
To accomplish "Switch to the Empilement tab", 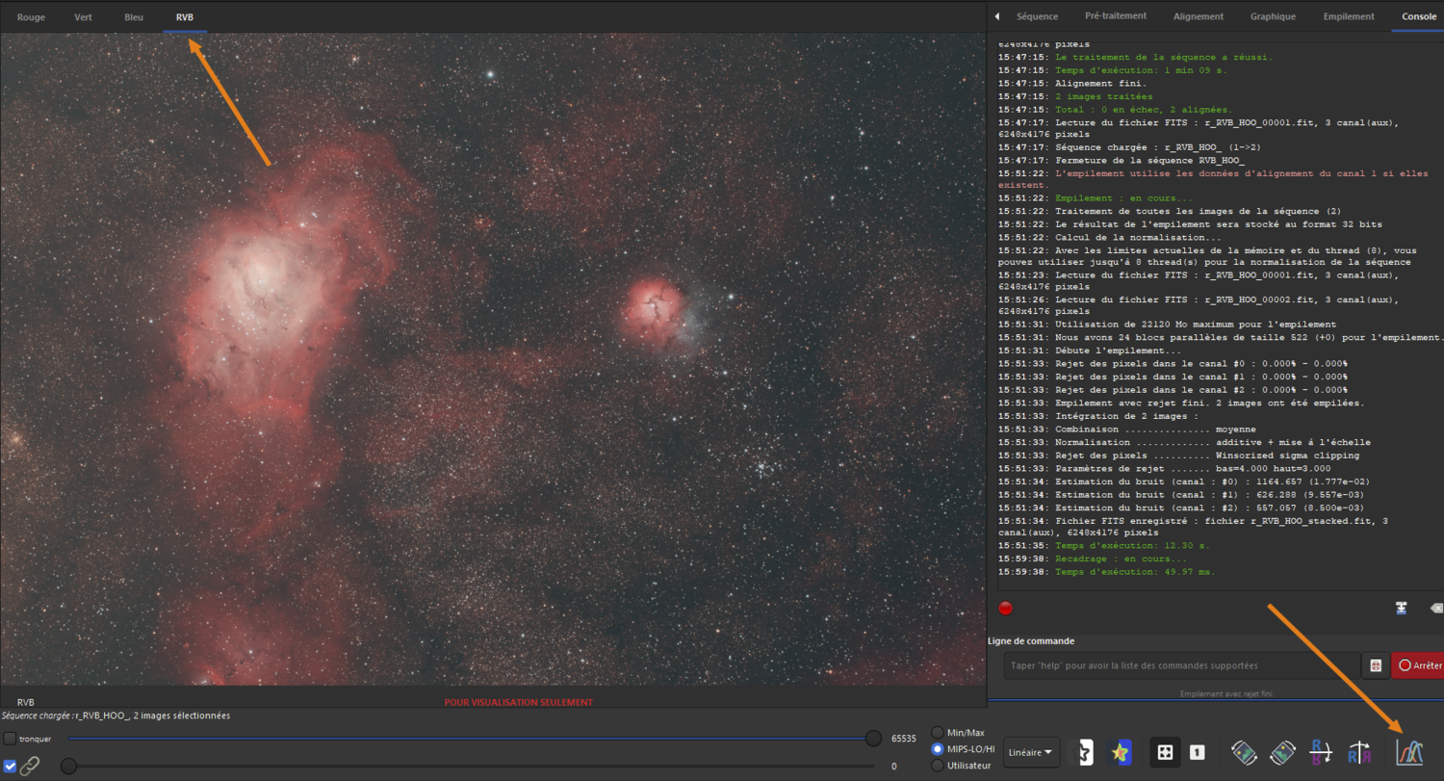I will click(1349, 16).
